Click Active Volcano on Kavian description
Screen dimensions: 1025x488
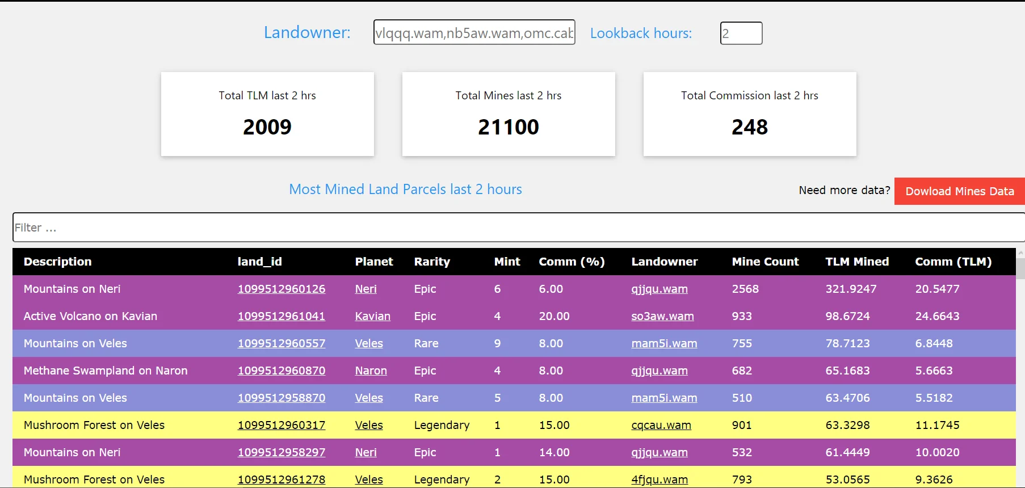click(90, 316)
